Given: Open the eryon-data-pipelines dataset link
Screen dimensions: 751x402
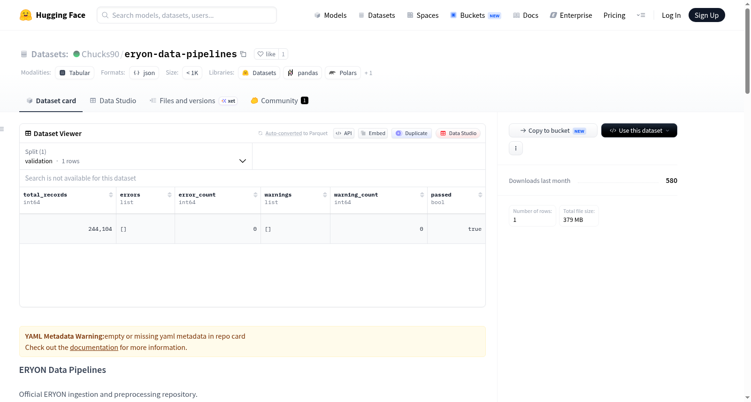Looking at the screenshot, I should [181, 54].
